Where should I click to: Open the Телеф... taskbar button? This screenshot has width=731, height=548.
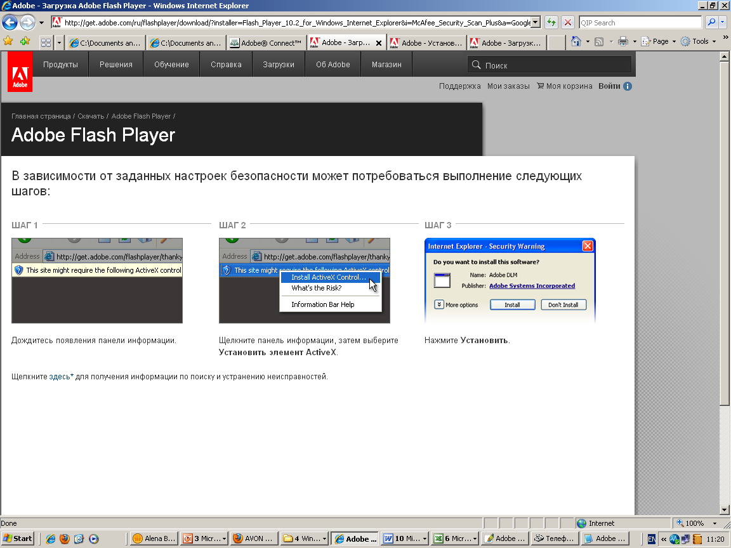tap(555, 538)
